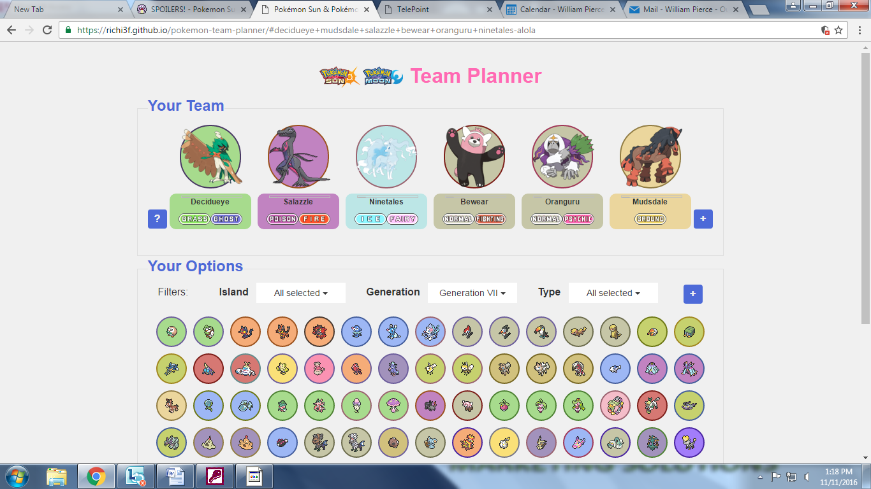Add Salandit from the options grid
Screen dimensions: 871x489
tap(430, 406)
